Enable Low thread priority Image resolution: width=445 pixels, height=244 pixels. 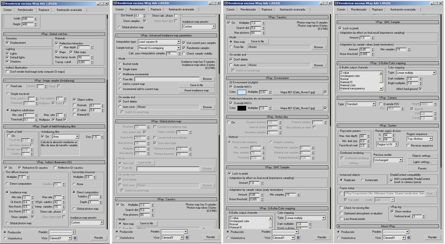click(x=341, y=219)
